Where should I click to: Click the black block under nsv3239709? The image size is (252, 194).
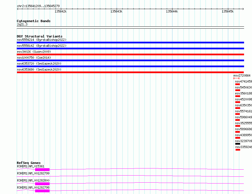238,144
